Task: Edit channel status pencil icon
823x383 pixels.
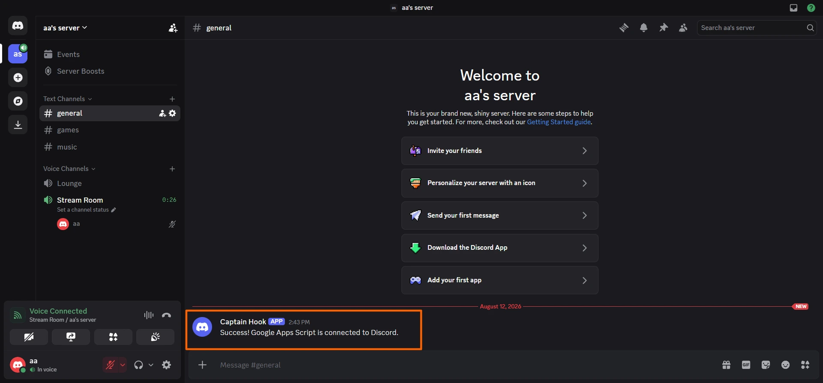Action: coord(114,210)
